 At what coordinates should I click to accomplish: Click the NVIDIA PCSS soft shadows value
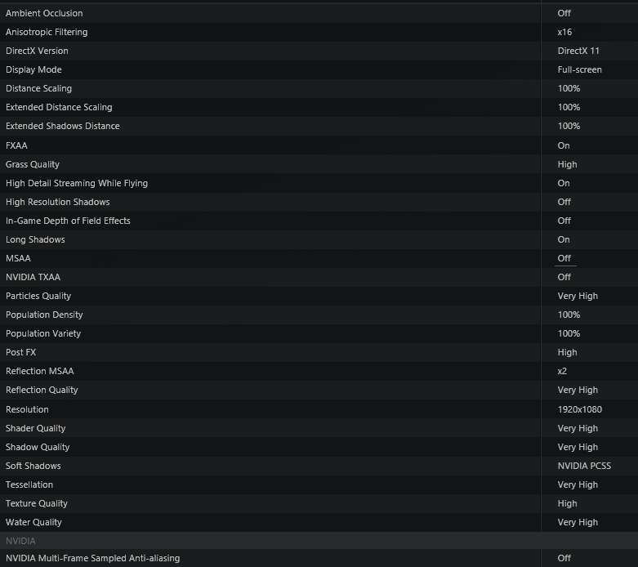coord(584,465)
